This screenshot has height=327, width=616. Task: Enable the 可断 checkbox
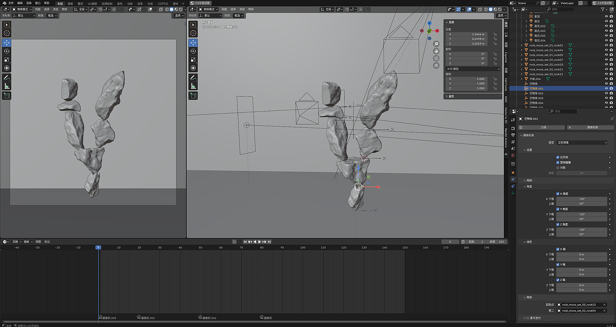point(558,168)
